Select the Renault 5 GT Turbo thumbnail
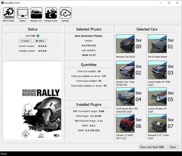 [x=157, y=123]
